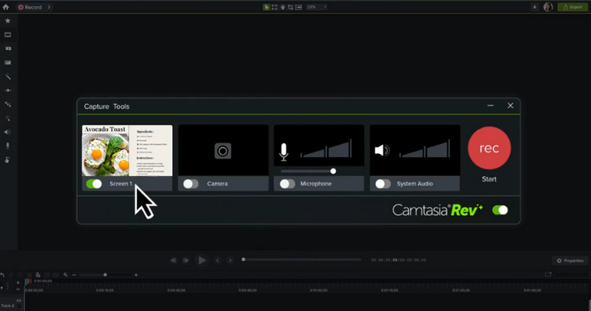The image size is (591, 311).
Task: Zoom in timeline with plus button
Action: tap(136, 275)
